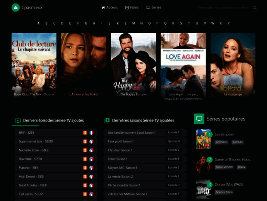Click the flag icon on Ted Lasso row
This screenshot has height=201, width=267.
[x=91, y=194]
